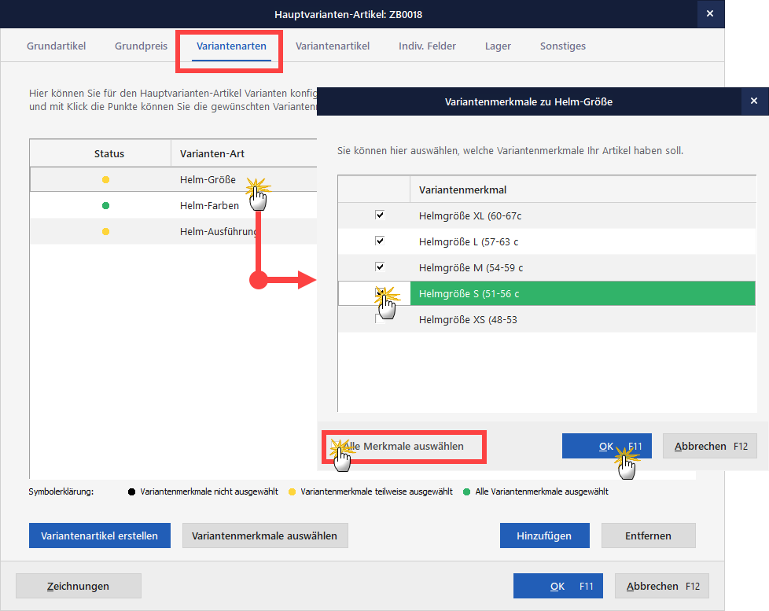Click the Varianten-Art column header
The width and height of the screenshot is (769, 611).
pyautogui.click(x=245, y=153)
